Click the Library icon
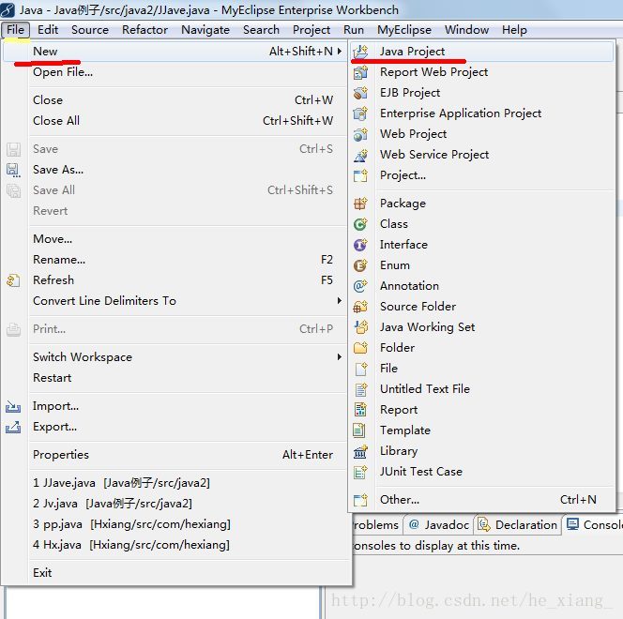This screenshot has width=623, height=619. tap(360, 451)
